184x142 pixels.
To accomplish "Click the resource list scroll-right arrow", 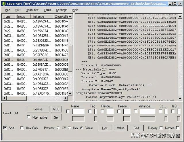I will (x=66, y=98).
